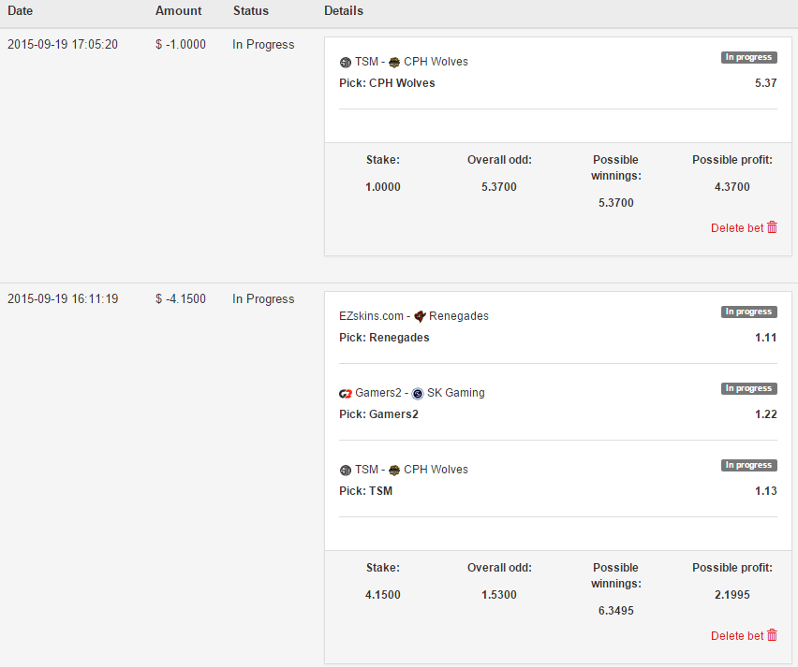The height and width of the screenshot is (667, 798).
Task: Click In progress badge on the 1.13 odds match
Action: [x=748, y=465]
